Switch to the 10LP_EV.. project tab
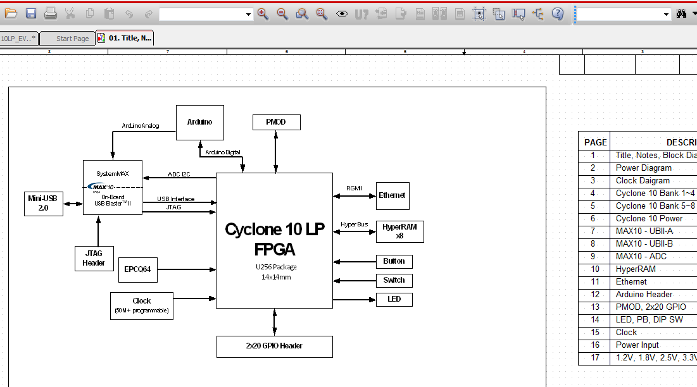The height and width of the screenshot is (387, 697). 18,38
